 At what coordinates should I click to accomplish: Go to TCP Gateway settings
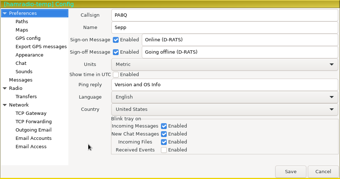coord(31,113)
